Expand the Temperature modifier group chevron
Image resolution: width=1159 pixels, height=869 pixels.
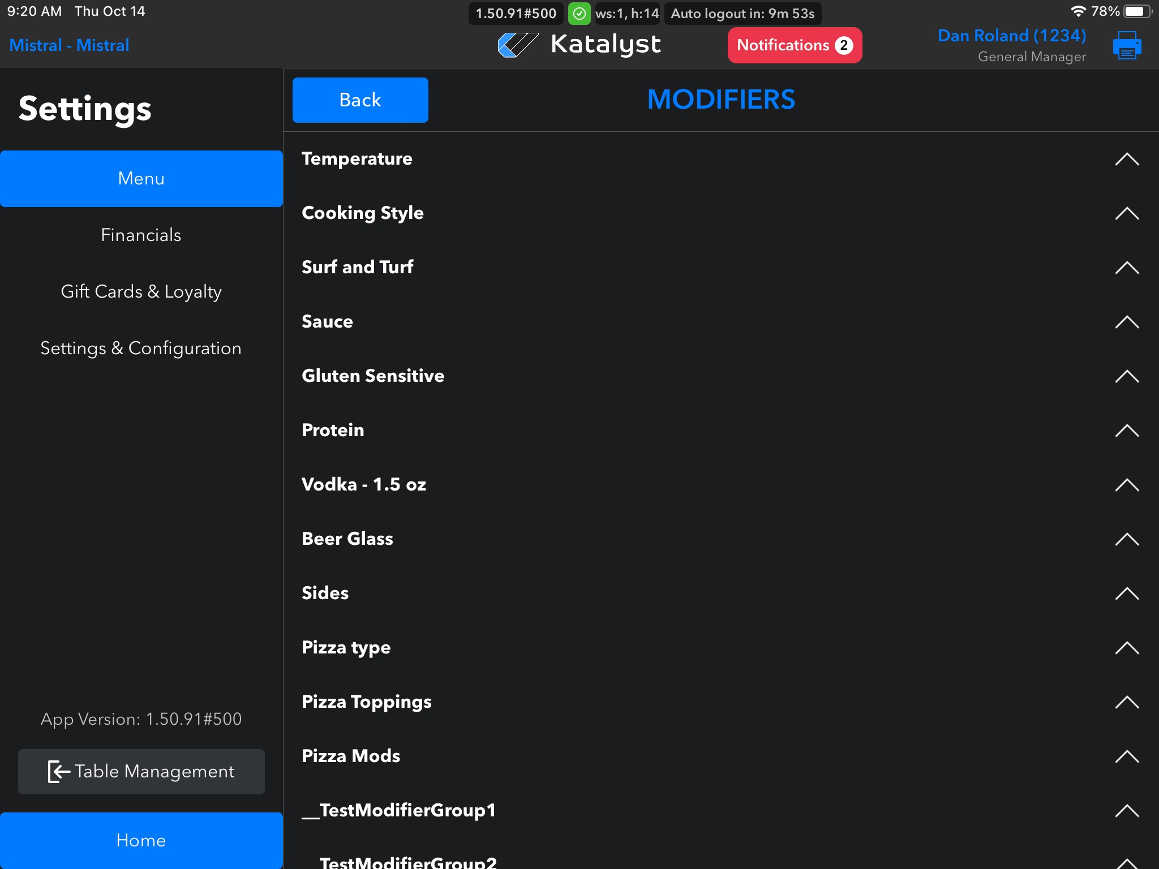(x=1126, y=159)
